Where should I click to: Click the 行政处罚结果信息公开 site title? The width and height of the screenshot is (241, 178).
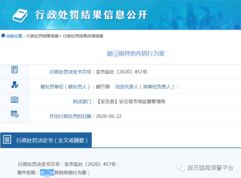coord(91,15)
